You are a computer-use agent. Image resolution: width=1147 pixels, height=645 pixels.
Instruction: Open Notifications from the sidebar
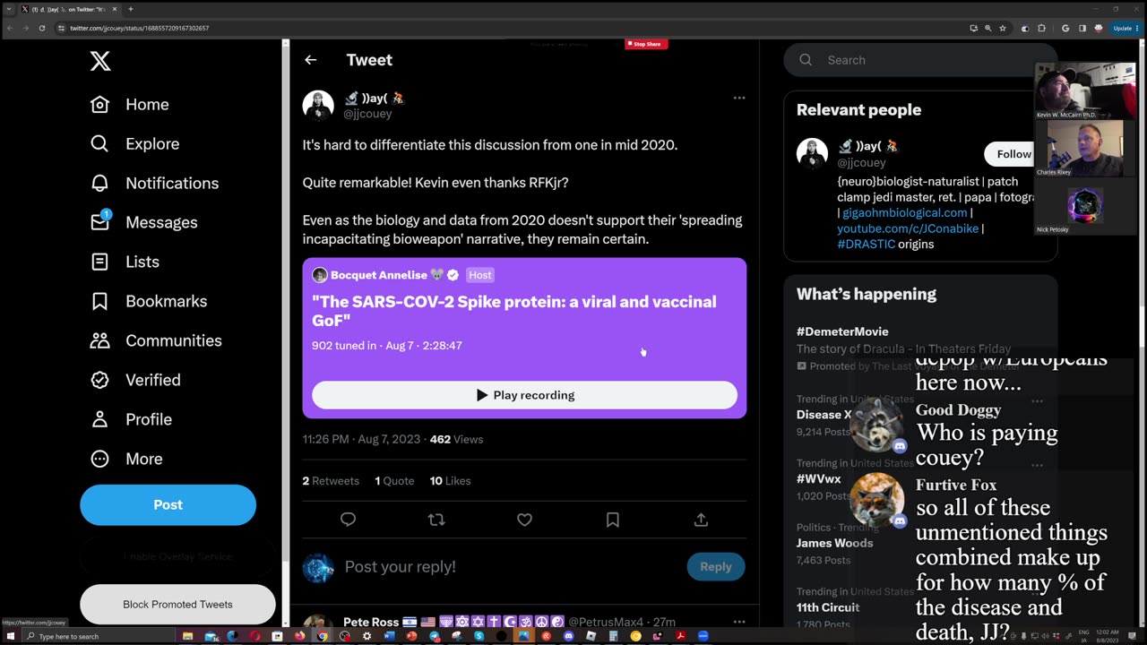click(x=154, y=184)
